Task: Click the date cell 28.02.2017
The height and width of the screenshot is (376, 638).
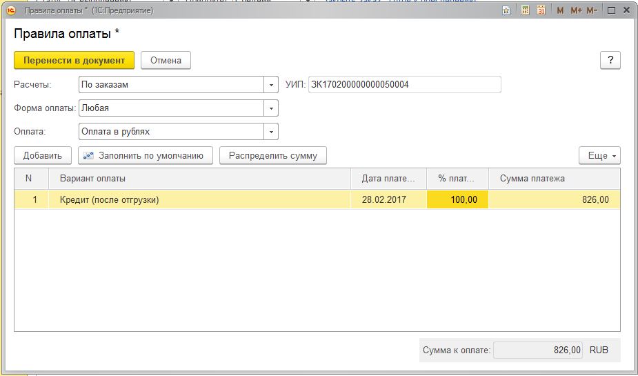Action: [388, 200]
